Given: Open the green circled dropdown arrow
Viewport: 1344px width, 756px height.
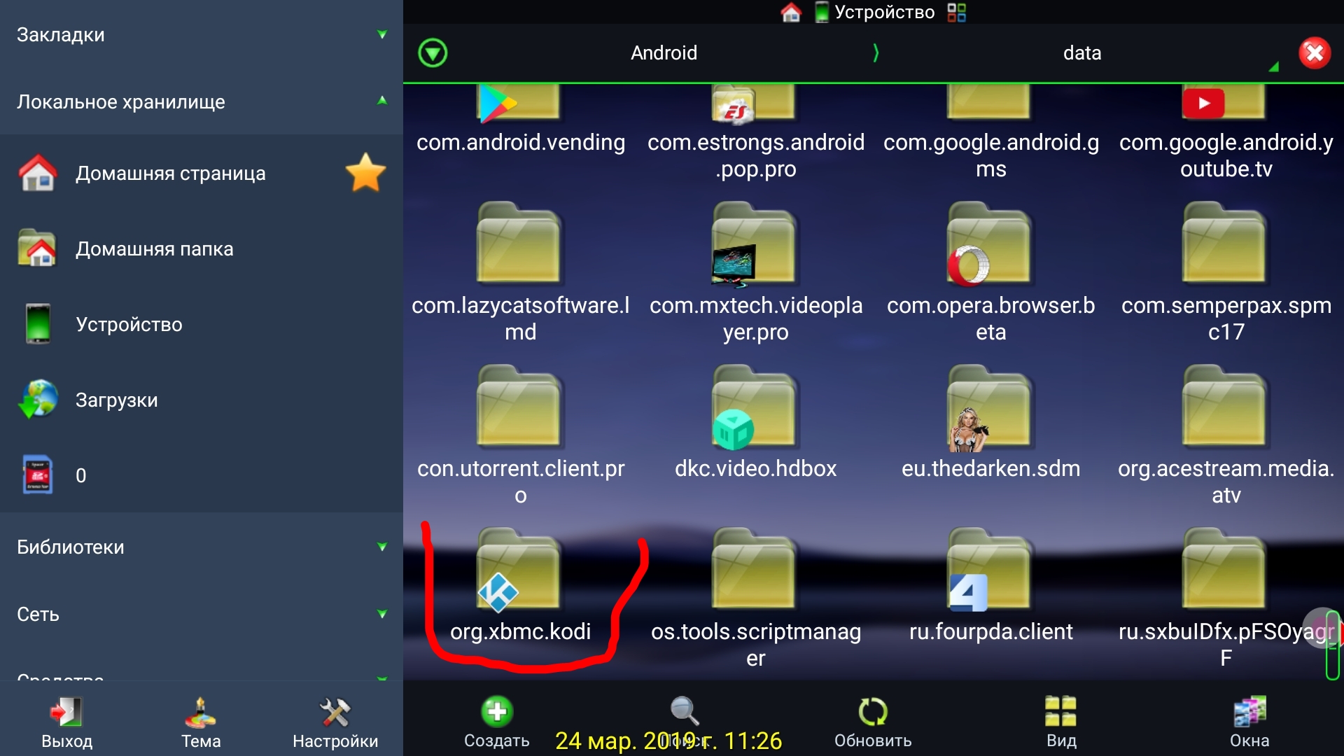Looking at the screenshot, I should tap(433, 53).
